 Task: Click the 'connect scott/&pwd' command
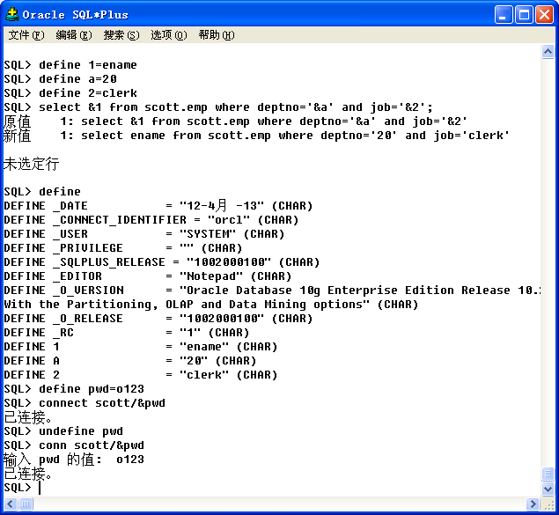click(x=85, y=402)
